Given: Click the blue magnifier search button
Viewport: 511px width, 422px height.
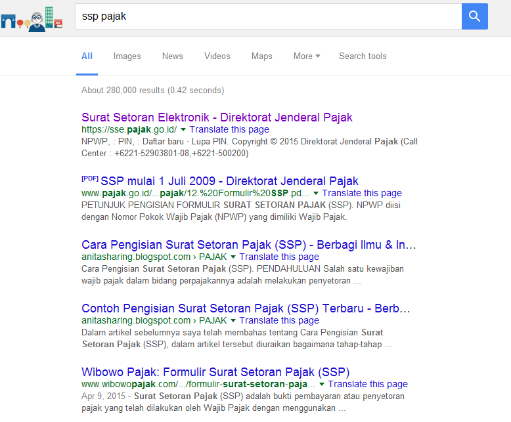Looking at the screenshot, I should [474, 16].
